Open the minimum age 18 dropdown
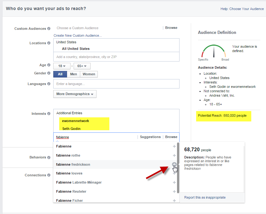Viewport: 266px width, 214px height. [x=62, y=66]
